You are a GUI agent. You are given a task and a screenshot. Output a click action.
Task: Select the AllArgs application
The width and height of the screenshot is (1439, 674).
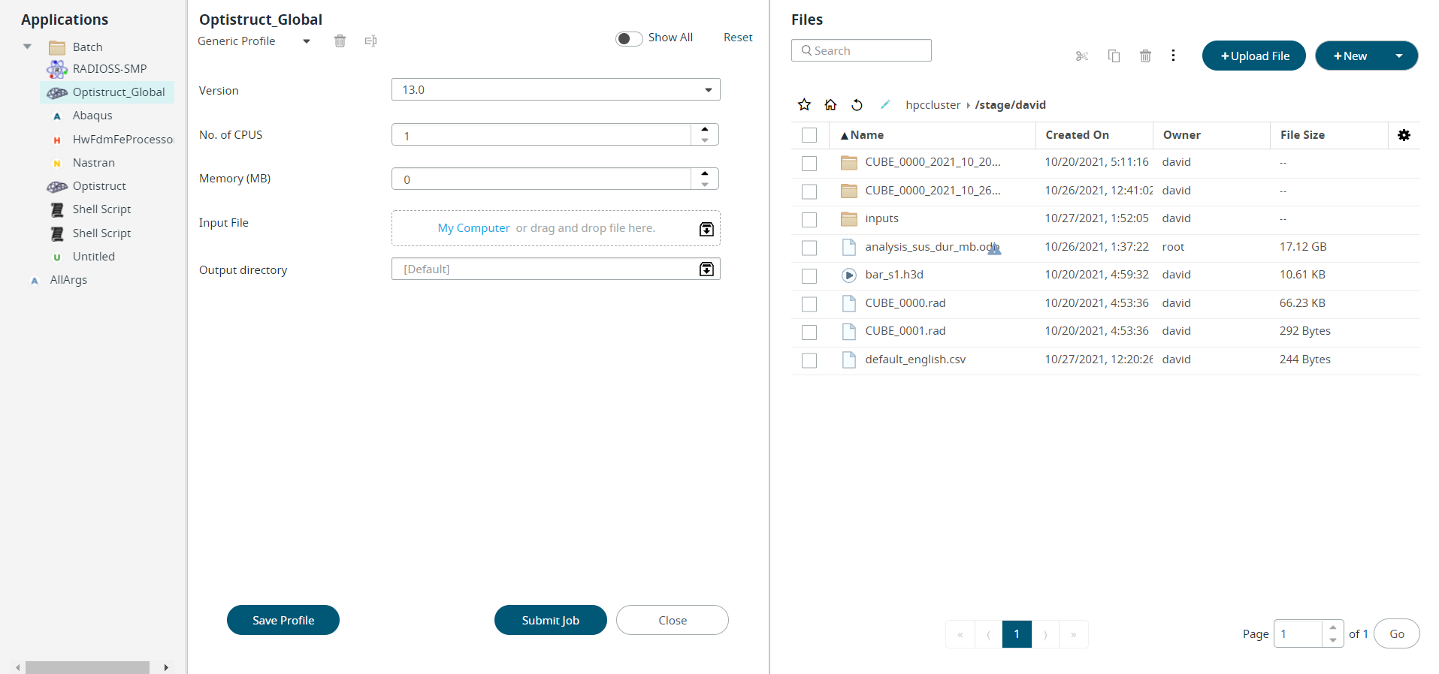(x=68, y=280)
